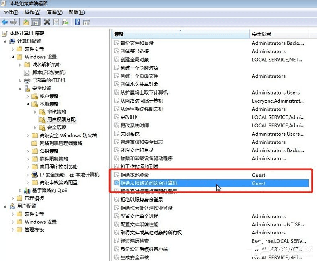Click the policy icon beside 配置文件系统性能
Image resolution: width=317 pixels, height=261 pixels.
[x=117, y=224]
